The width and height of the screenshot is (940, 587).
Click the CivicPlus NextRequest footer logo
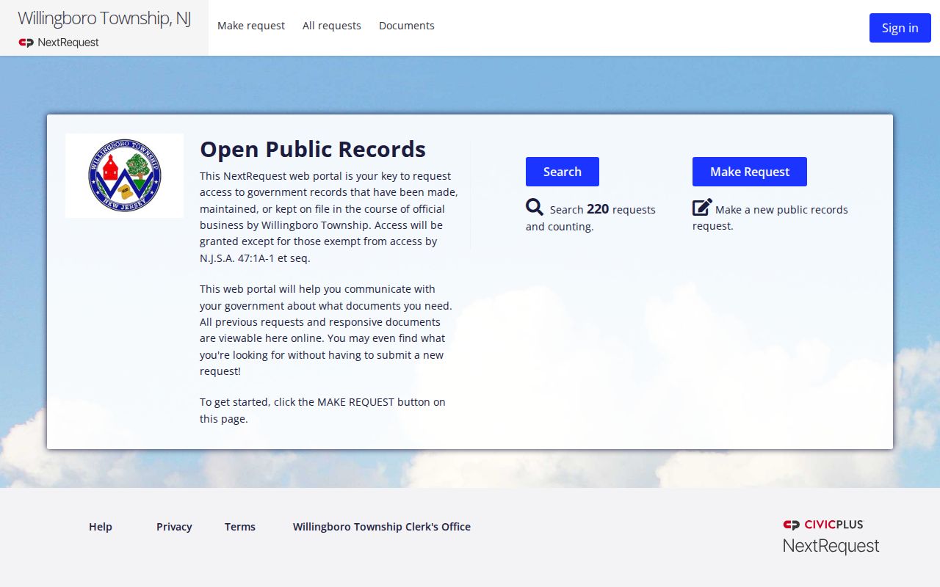click(831, 536)
